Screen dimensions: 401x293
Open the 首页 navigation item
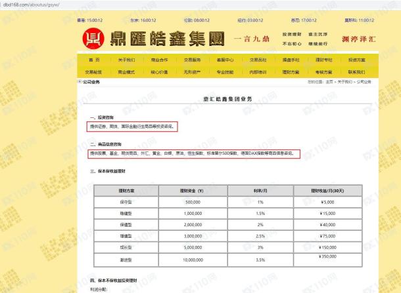point(94,60)
